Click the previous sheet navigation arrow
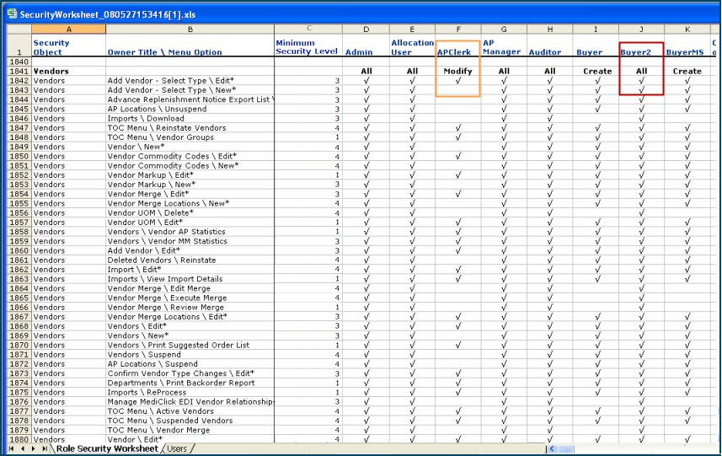 (22, 448)
